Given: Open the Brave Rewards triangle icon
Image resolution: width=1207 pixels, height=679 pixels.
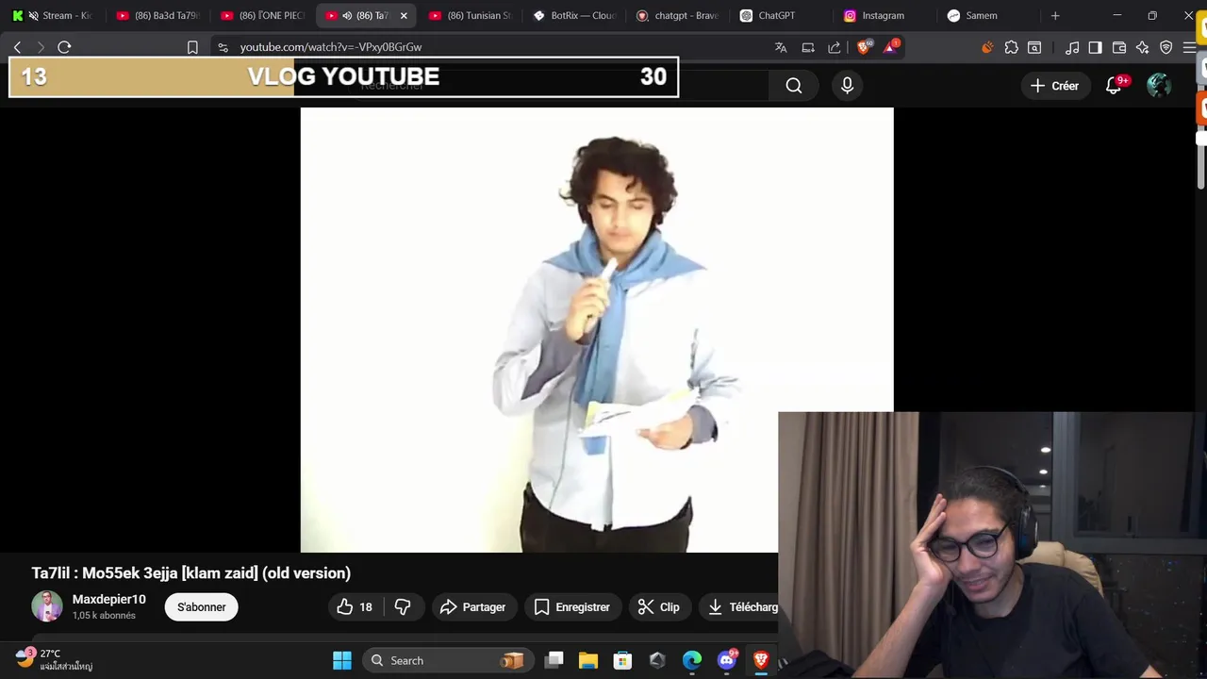Looking at the screenshot, I should point(891,47).
